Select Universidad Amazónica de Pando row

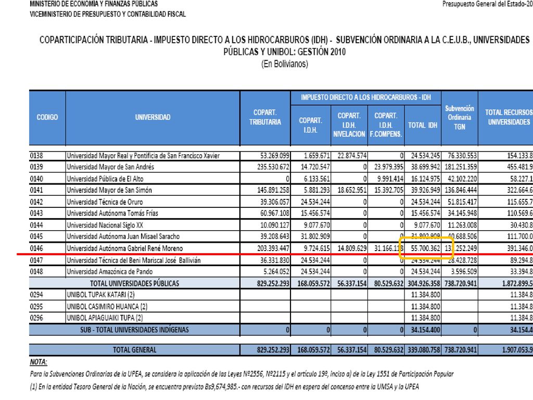coord(281,271)
